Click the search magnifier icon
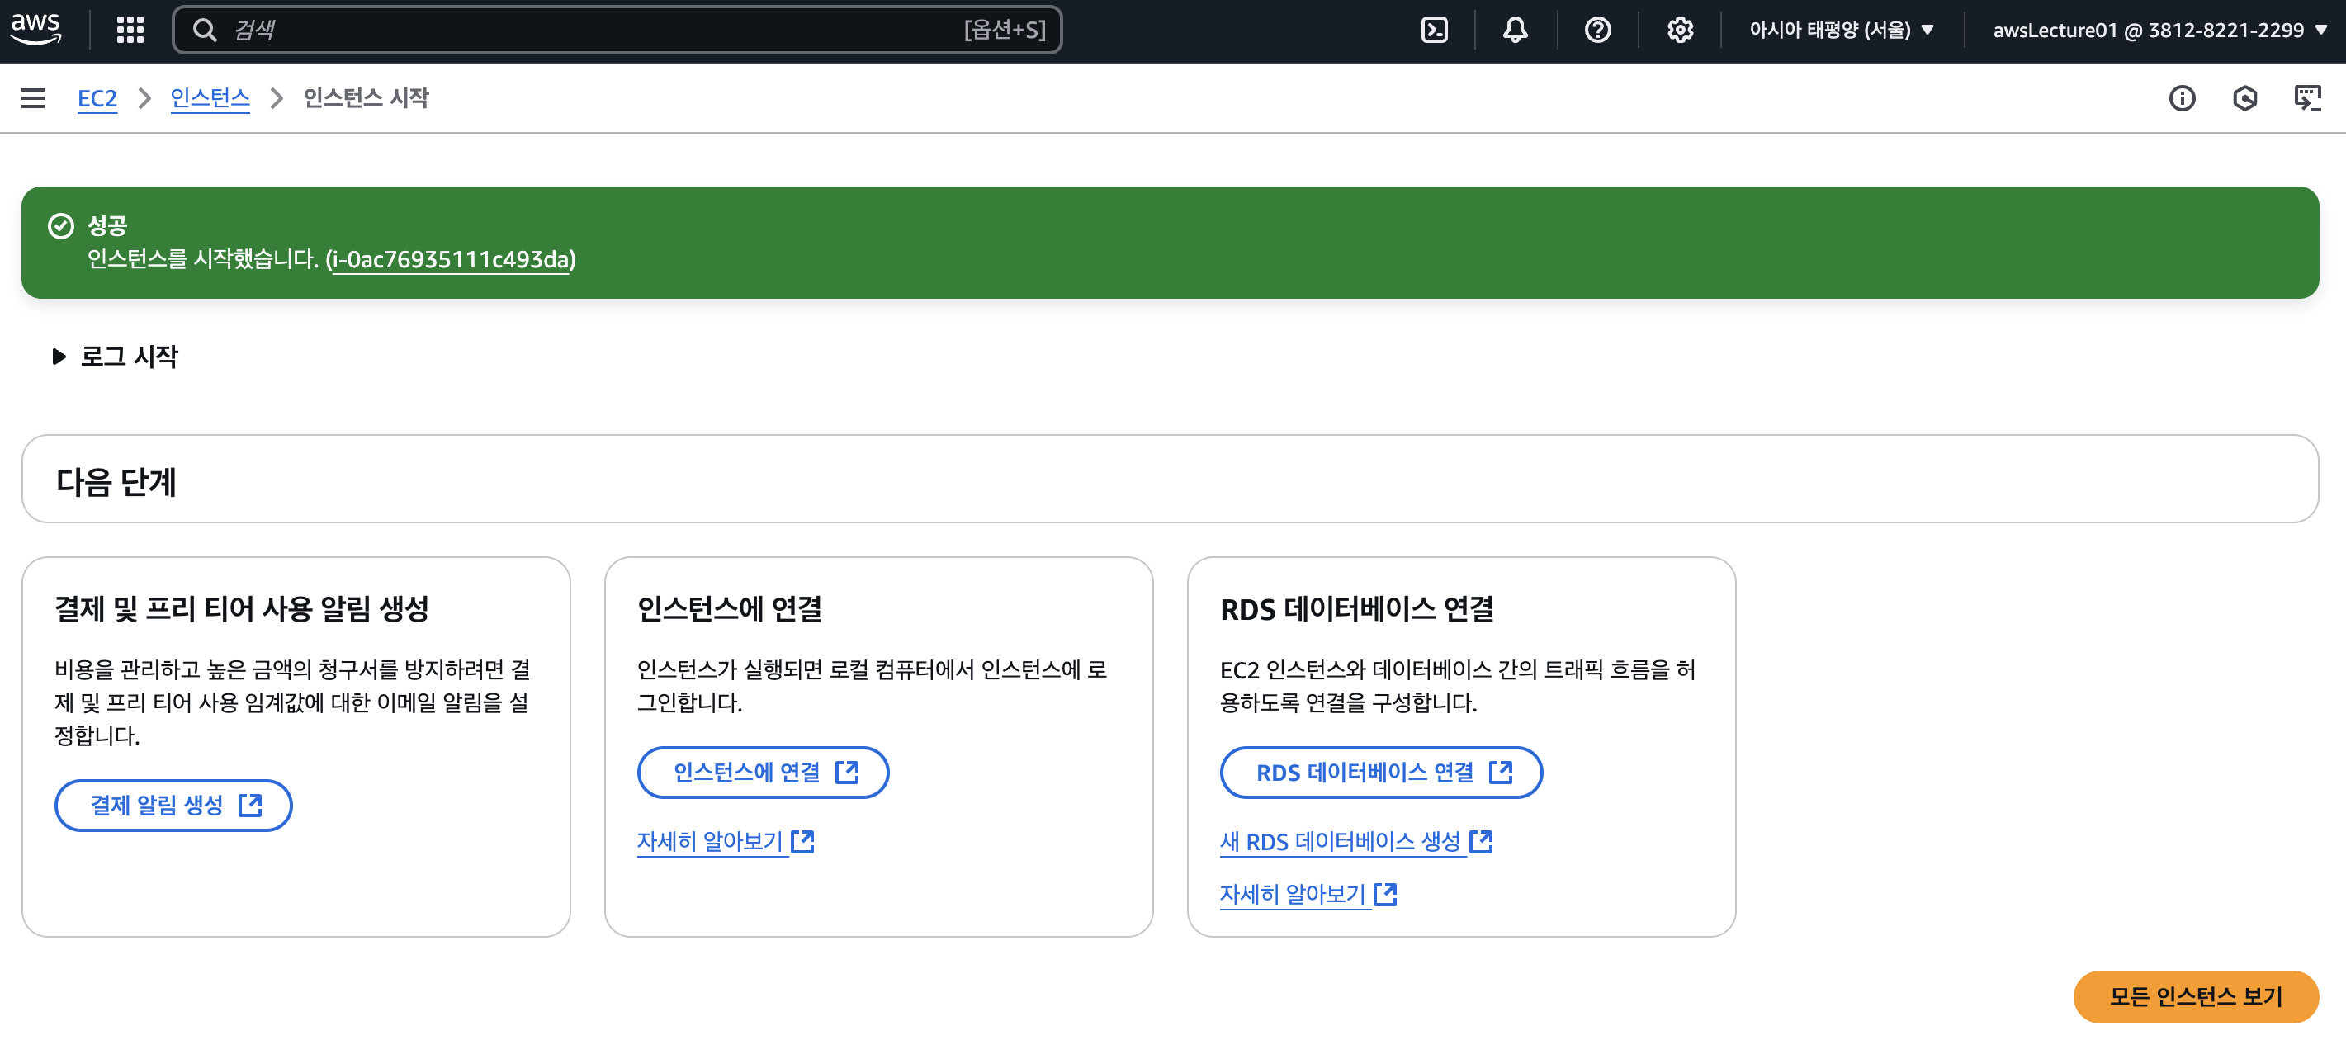 (205, 30)
